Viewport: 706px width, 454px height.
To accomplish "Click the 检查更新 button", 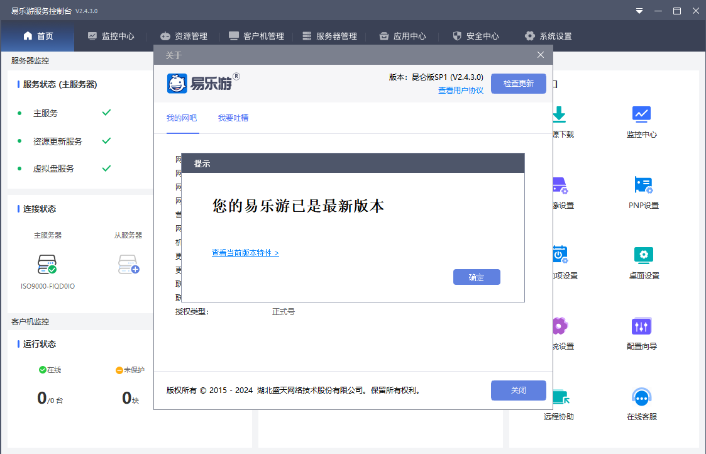I will pos(518,84).
